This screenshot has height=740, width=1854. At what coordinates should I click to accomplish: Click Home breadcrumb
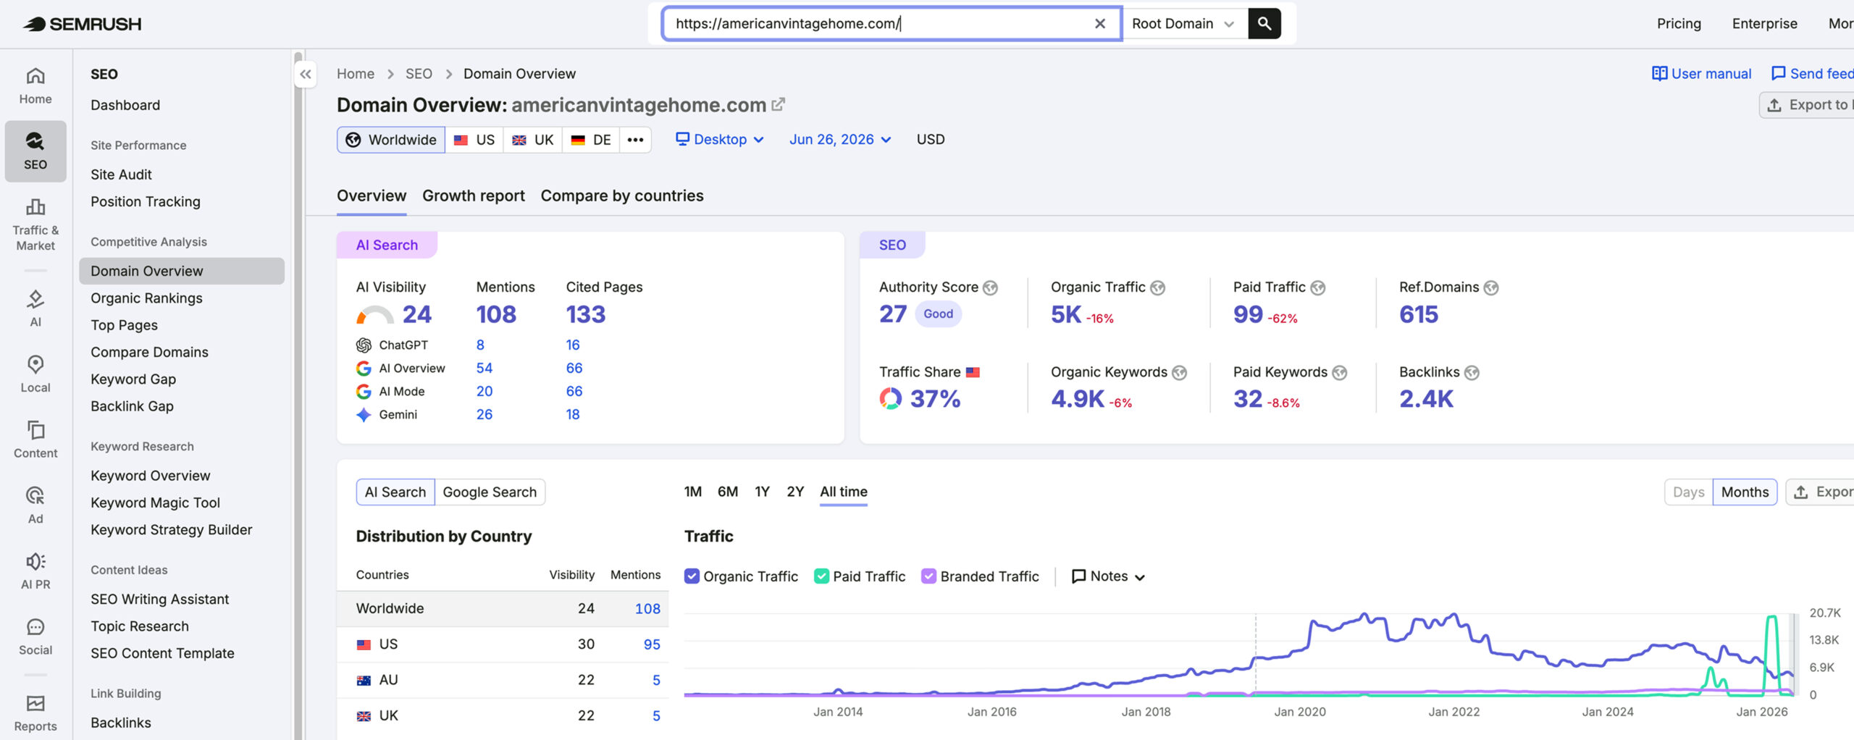tap(356, 74)
